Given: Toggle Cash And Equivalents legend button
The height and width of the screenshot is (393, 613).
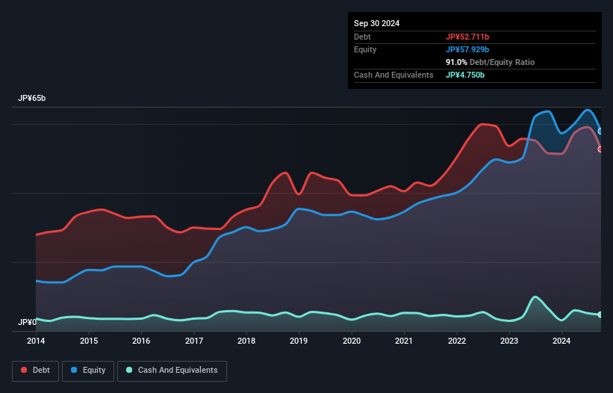Looking at the screenshot, I should 172,371.
